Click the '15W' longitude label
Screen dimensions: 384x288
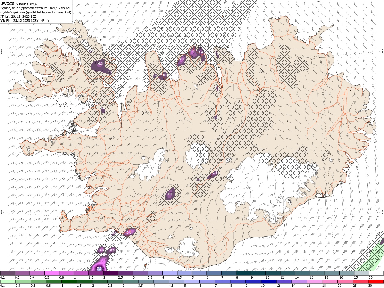(x=318, y=1)
